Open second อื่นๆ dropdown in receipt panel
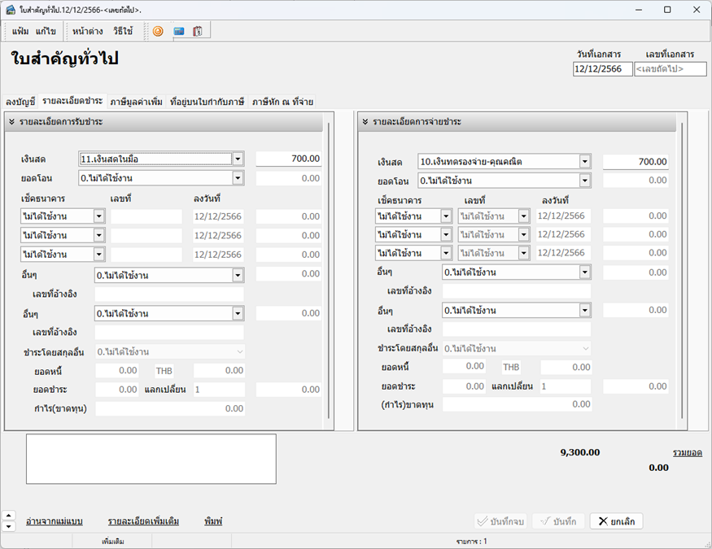The image size is (712, 549). tap(238, 313)
